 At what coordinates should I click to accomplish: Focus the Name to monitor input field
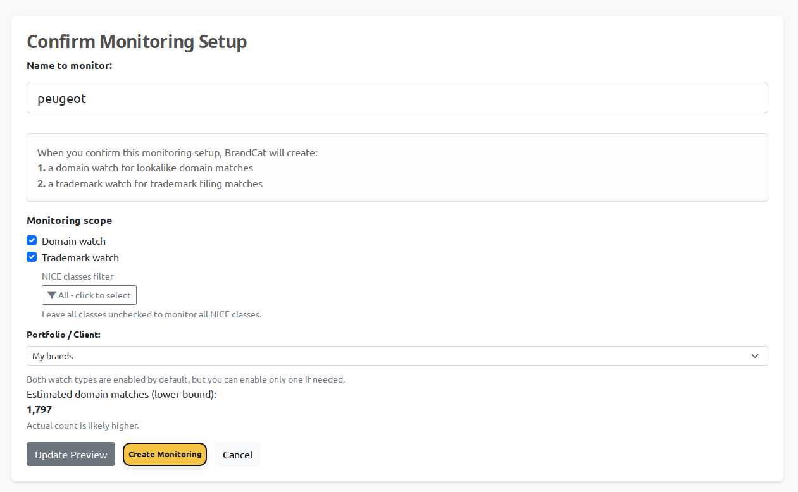click(x=397, y=98)
